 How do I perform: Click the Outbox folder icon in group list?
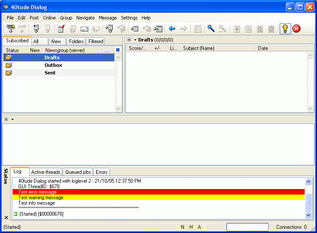pos(9,65)
